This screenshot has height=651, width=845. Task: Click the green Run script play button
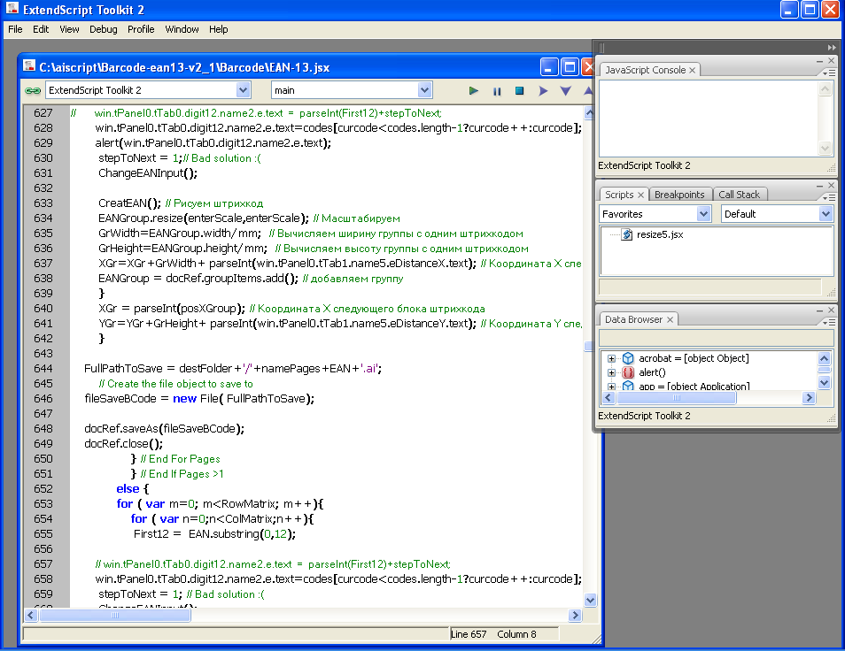[x=473, y=90]
